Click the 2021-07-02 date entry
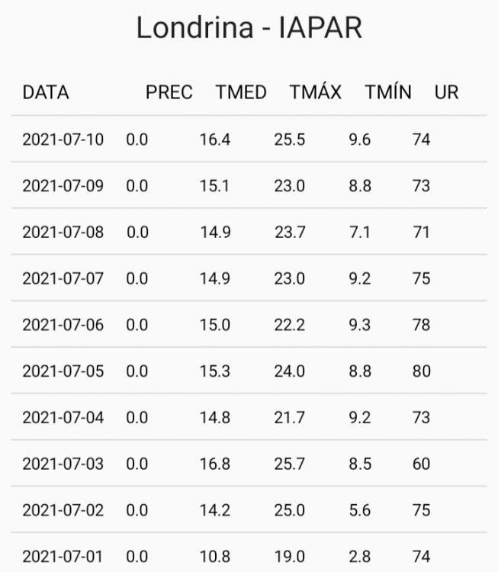Image resolution: width=498 pixels, height=572 pixels. [63, 511]
